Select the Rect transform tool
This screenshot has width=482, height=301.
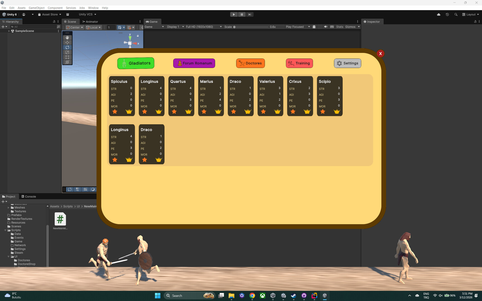(x=67, y=57)
